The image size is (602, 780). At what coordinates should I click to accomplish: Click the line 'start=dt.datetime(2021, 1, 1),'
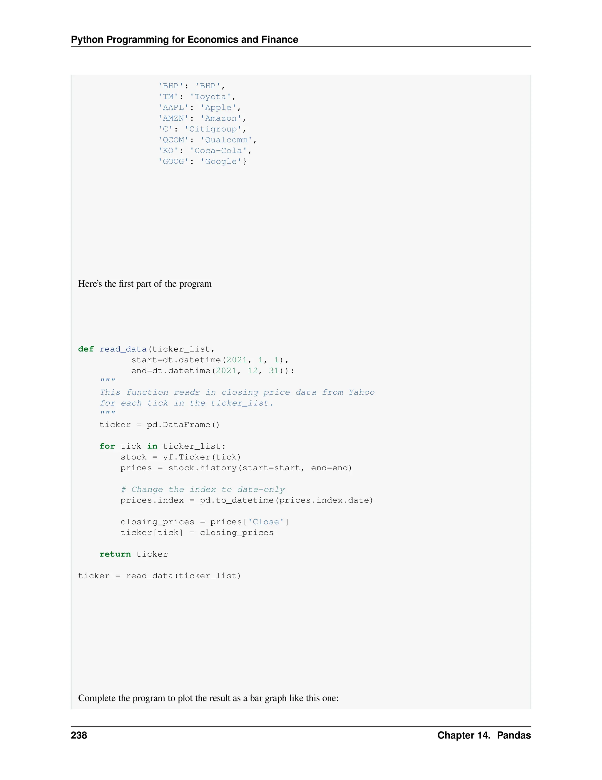point(210,360)
